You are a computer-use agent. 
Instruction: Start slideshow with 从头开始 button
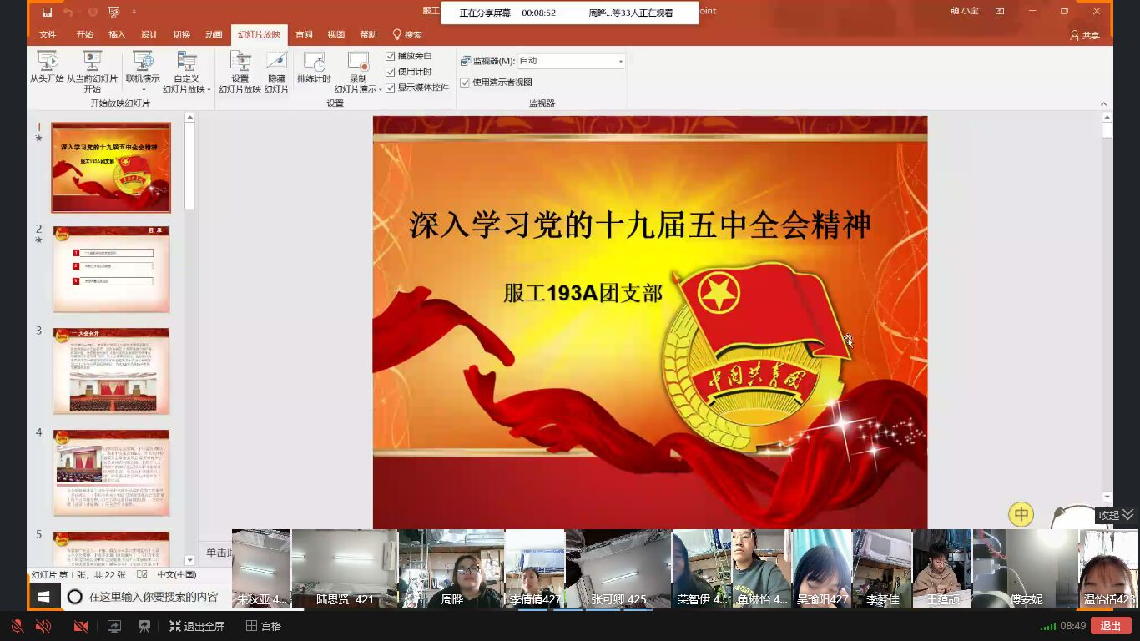click(x=48, y=67)
